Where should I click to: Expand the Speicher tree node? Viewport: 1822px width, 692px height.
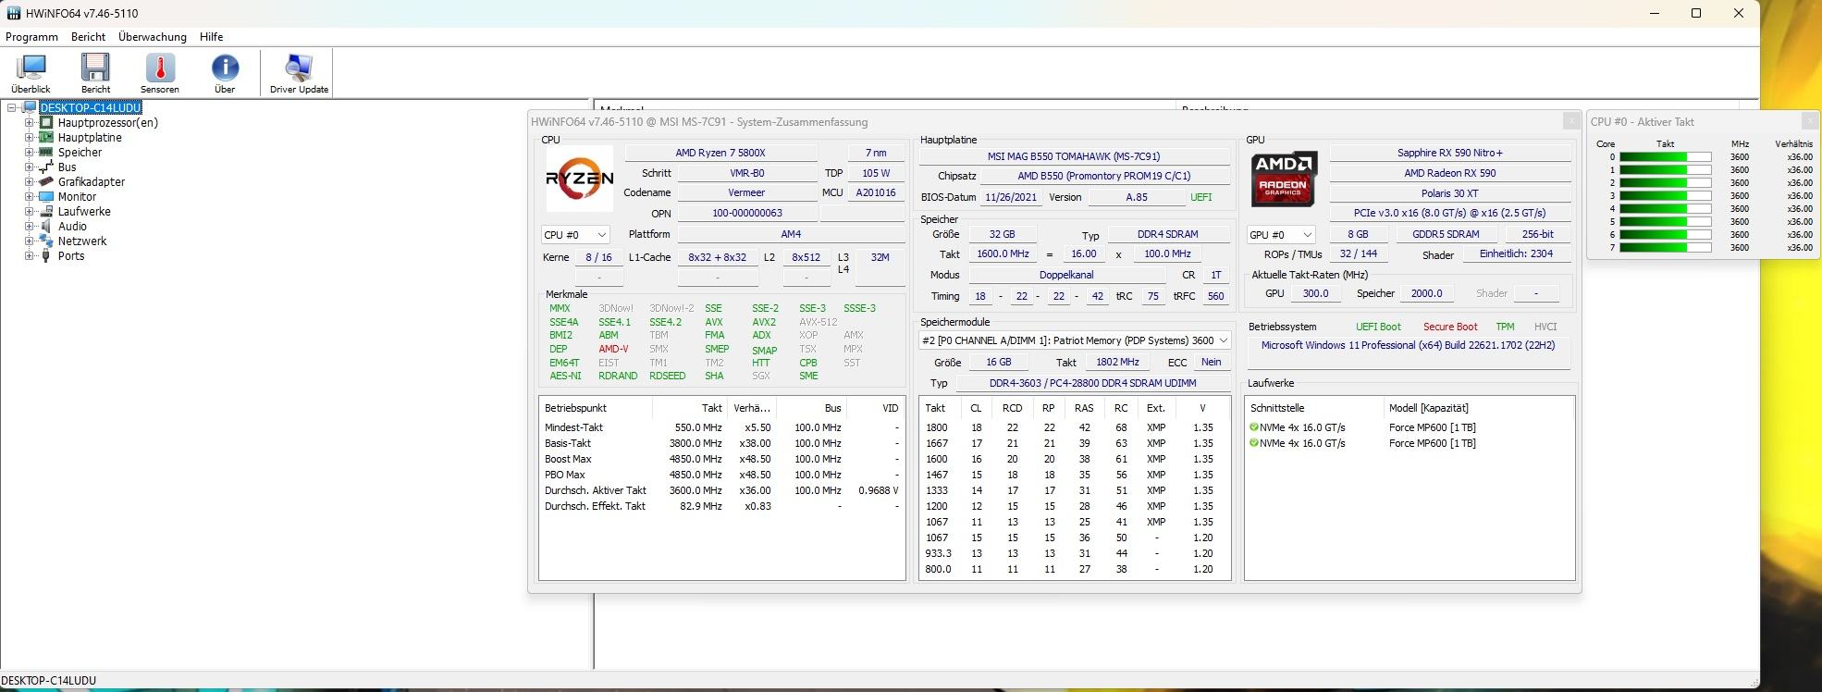click(x=29, y=152)
